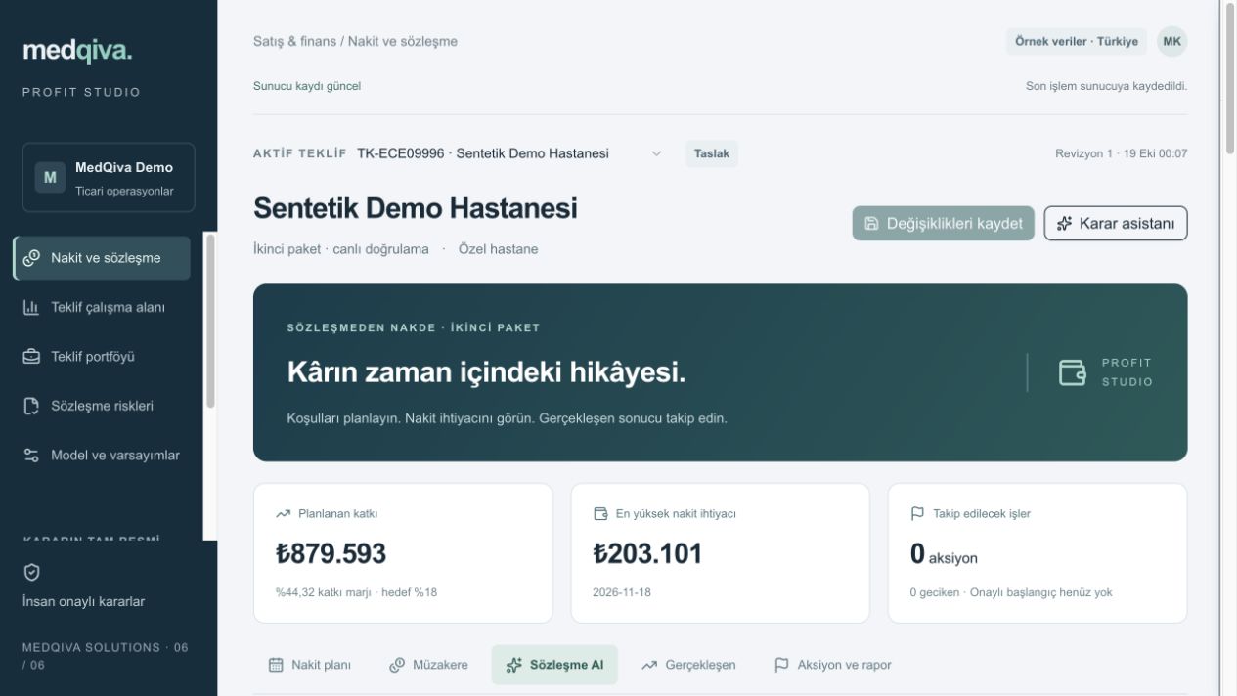This screenshot has height=696, width=1237.
Task: Click the briefcase icon beside Teklif portföyü
Action: coord(31,357)
